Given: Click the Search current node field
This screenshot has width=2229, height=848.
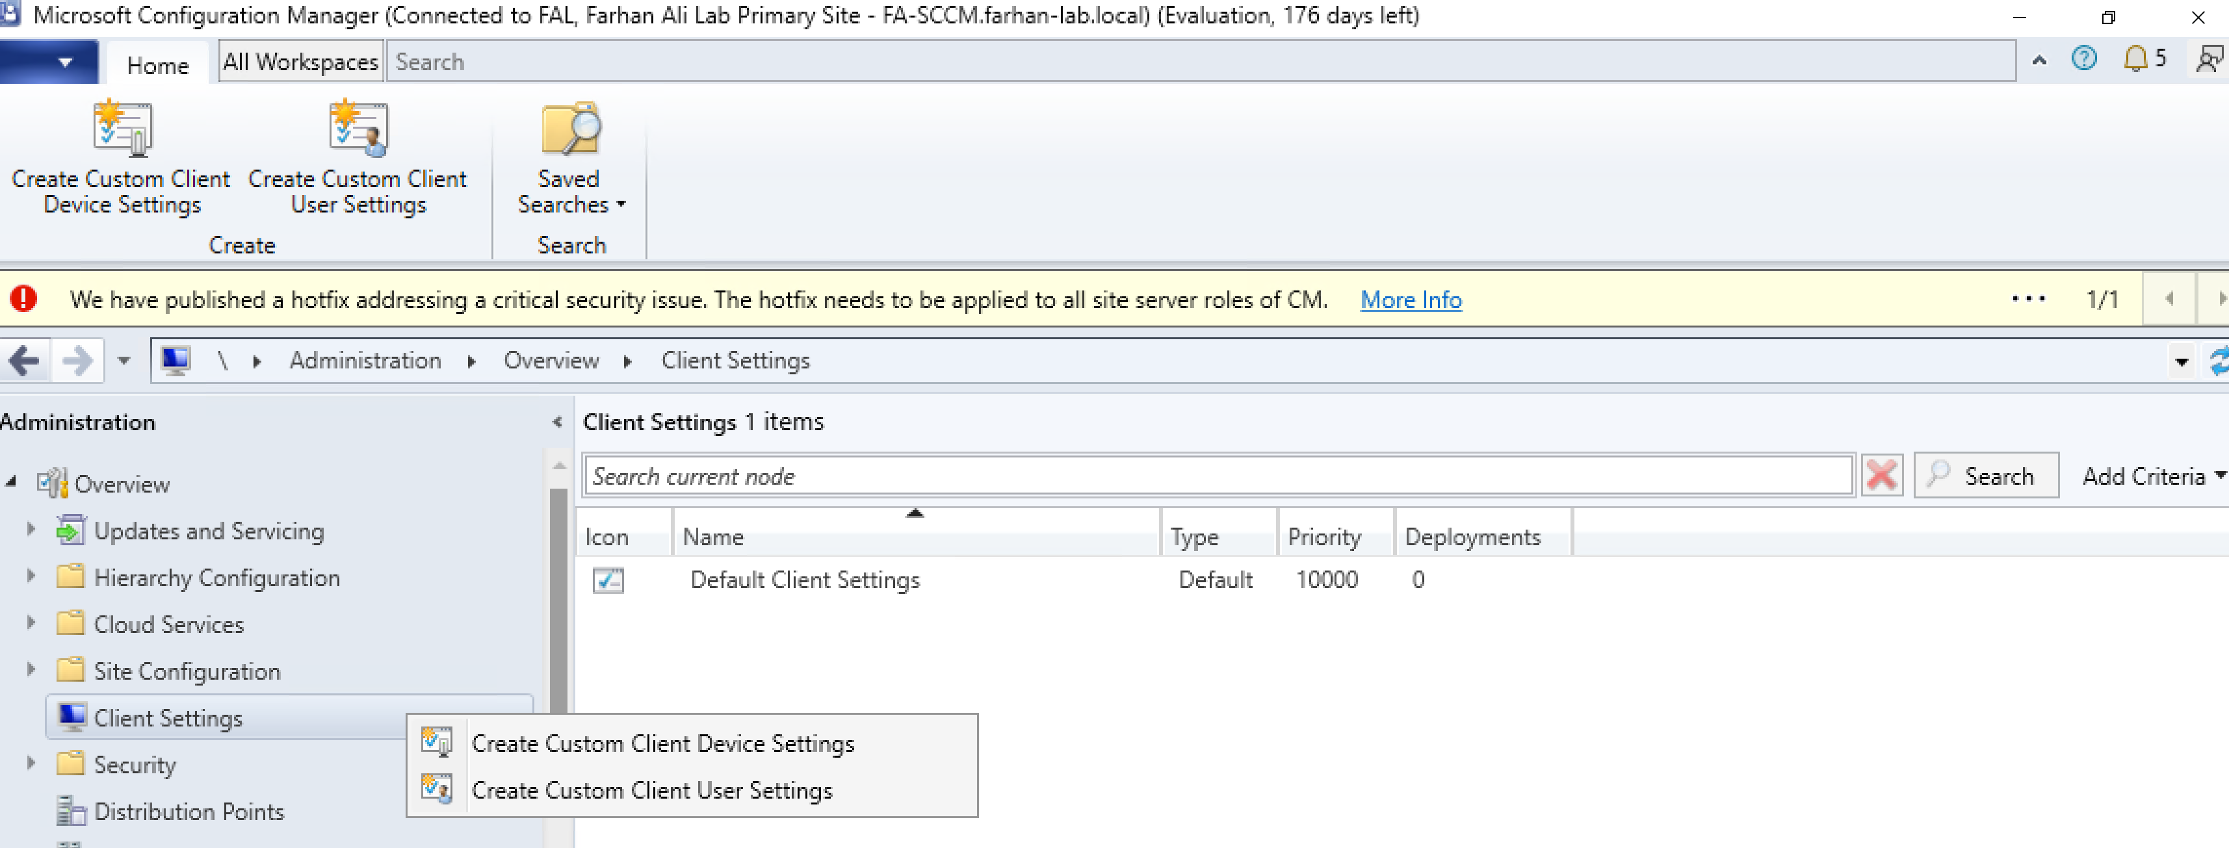Looking at the screenshot, I should (1218, 476).
